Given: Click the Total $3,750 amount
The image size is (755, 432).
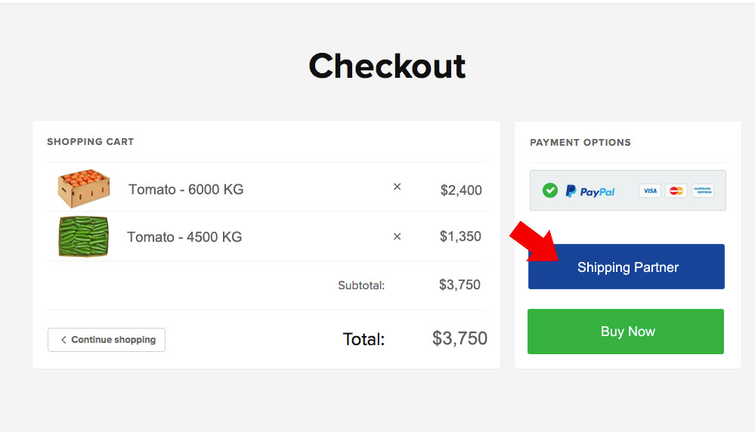Looking at the screenshot, I should [459, 338].
